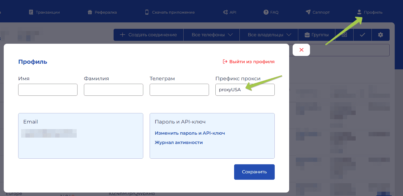
Task: Click the Префикс прокси field with proxyUSA
Action: [x=245, y=90]
